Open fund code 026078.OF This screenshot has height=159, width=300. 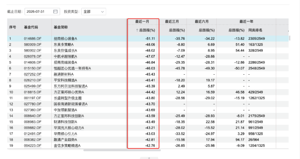coord(32,56)
